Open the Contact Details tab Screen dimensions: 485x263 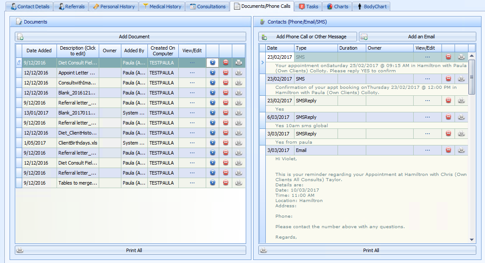tap(30, 7)
